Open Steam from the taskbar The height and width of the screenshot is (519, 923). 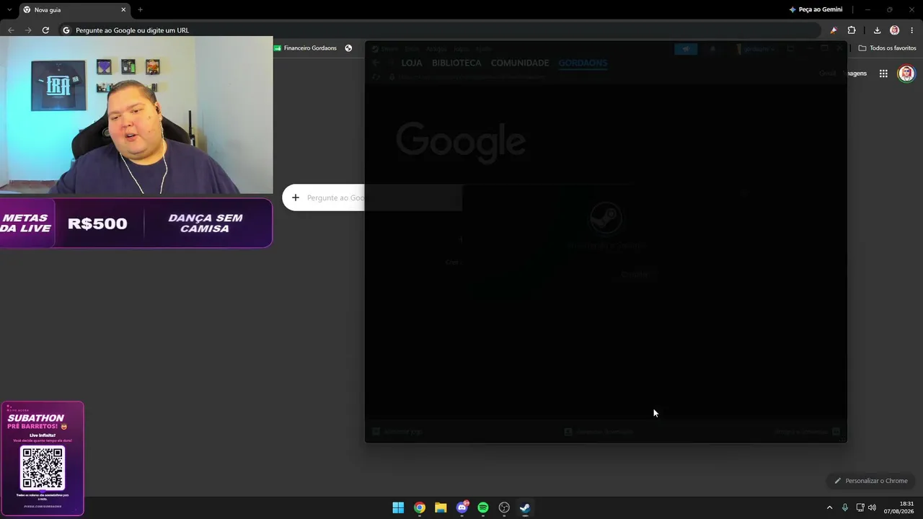point(525,507)
